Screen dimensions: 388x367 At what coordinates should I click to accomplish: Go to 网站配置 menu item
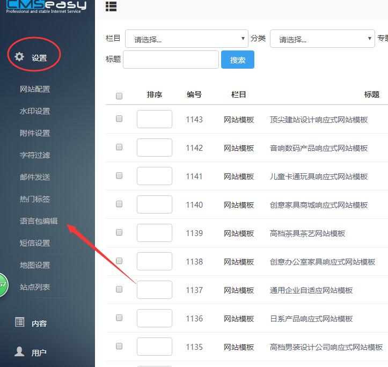[35, 89]
